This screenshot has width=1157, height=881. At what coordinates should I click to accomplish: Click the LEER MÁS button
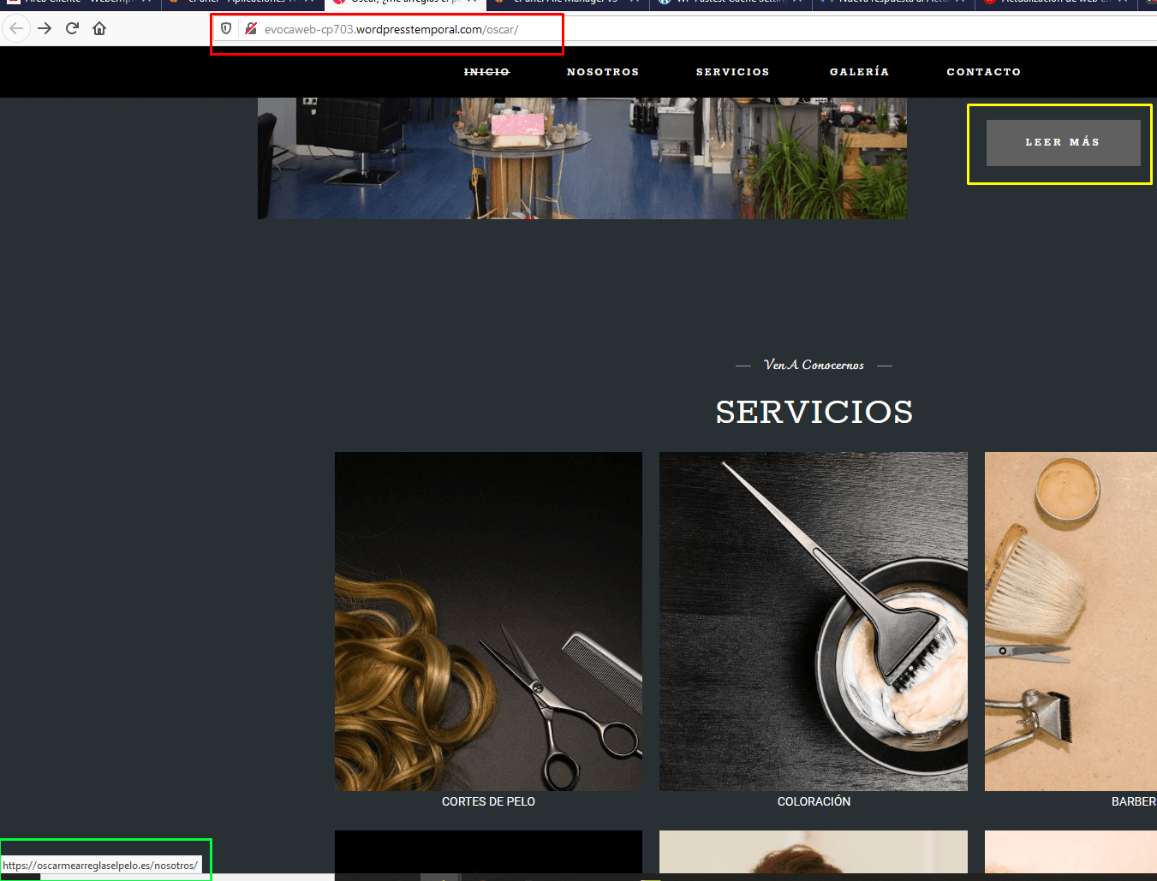1063,142
